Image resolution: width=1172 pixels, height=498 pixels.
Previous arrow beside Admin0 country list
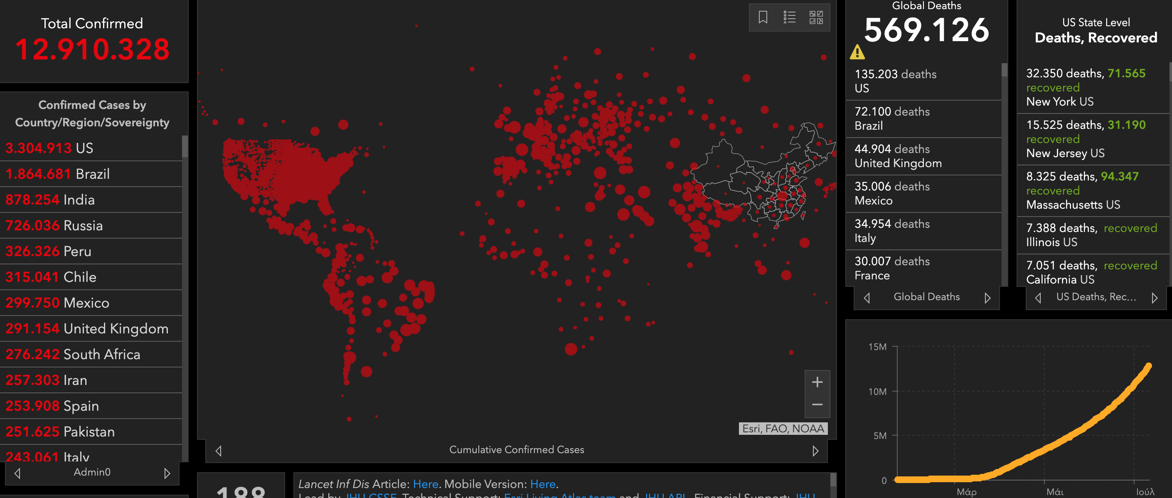(17, 473)
